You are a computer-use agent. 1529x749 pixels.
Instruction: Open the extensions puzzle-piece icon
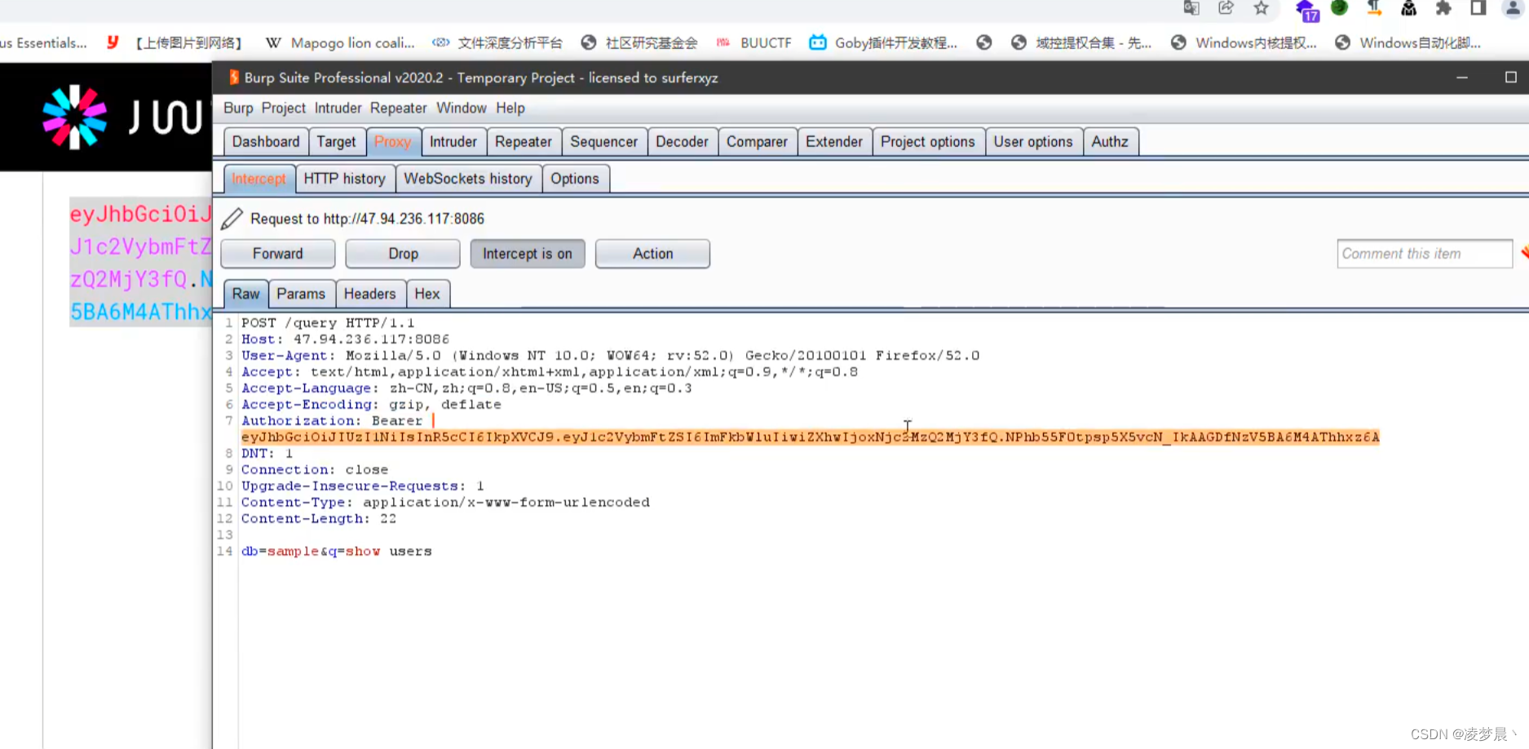[x=1443, y=9]
